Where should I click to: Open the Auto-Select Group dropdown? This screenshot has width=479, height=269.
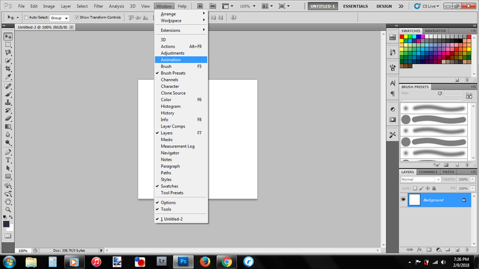pos(59,18)
